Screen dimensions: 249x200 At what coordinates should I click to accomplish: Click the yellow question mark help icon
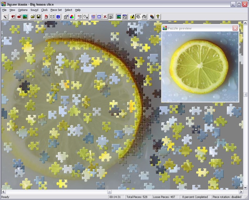(x=158, y=17)
